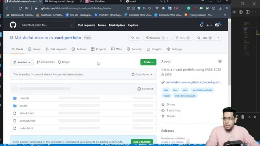Click Issues in top navigation
This screenshot has height=146, width=260.
[x=102, y=25]
